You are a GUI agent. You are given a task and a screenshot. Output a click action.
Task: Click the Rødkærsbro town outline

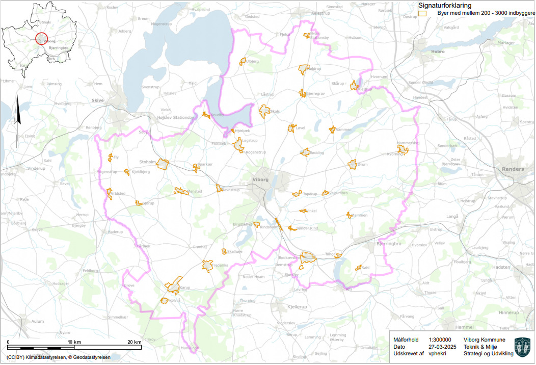[308, 258]
